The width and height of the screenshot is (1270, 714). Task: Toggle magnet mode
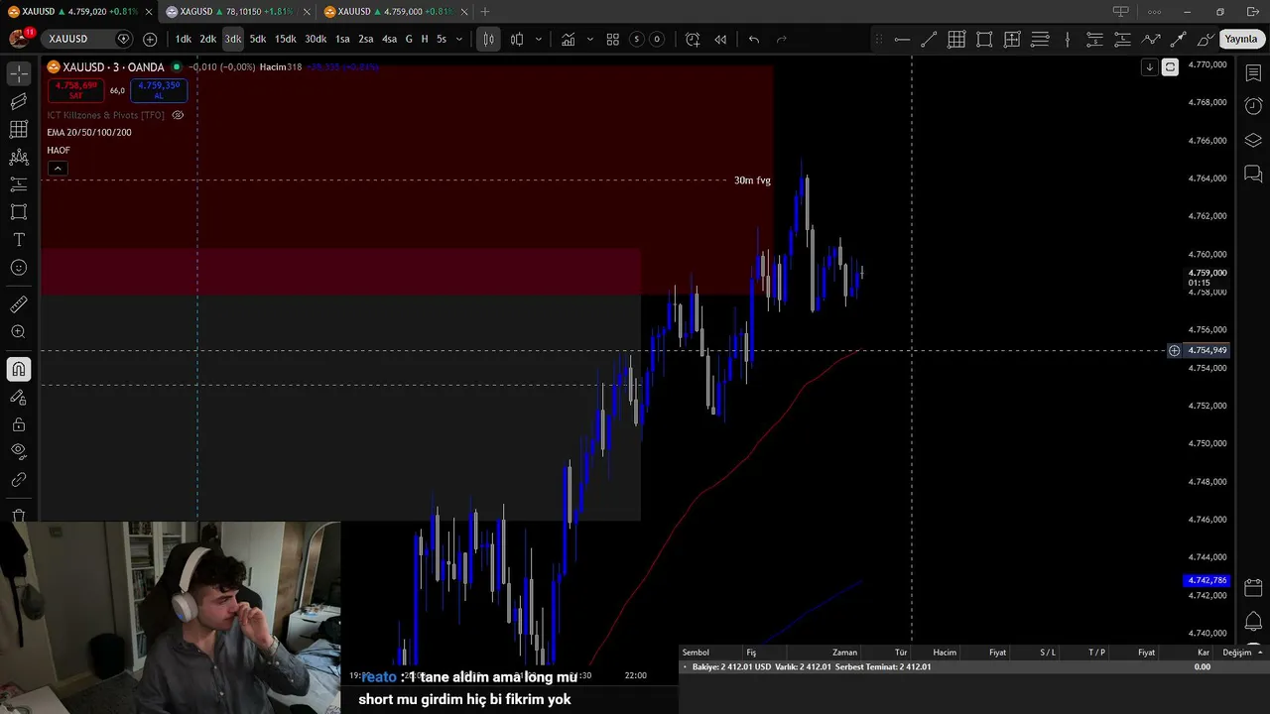coord(19,369)
